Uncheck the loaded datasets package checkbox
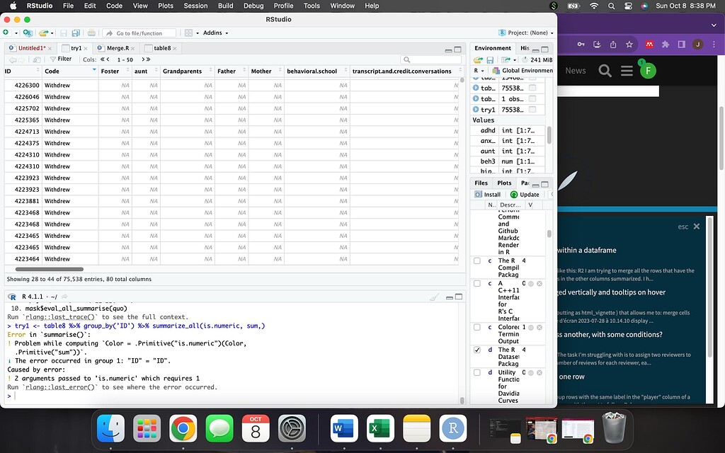Image resolution: width=725 pixels, height=453 pixels. pyautogui.click(x=478, y=349)
